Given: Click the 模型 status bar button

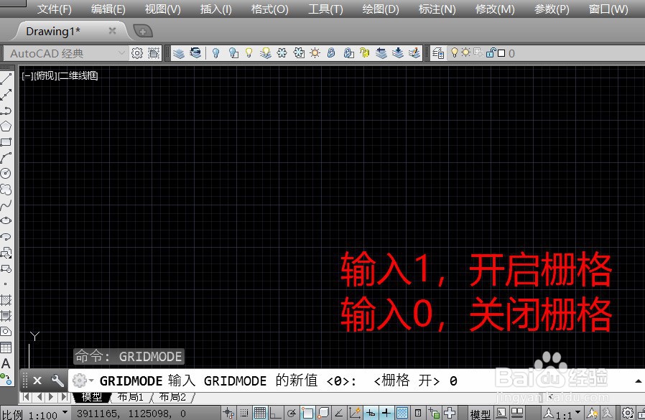Looking at the screenshot, I should tap(480, 414).
